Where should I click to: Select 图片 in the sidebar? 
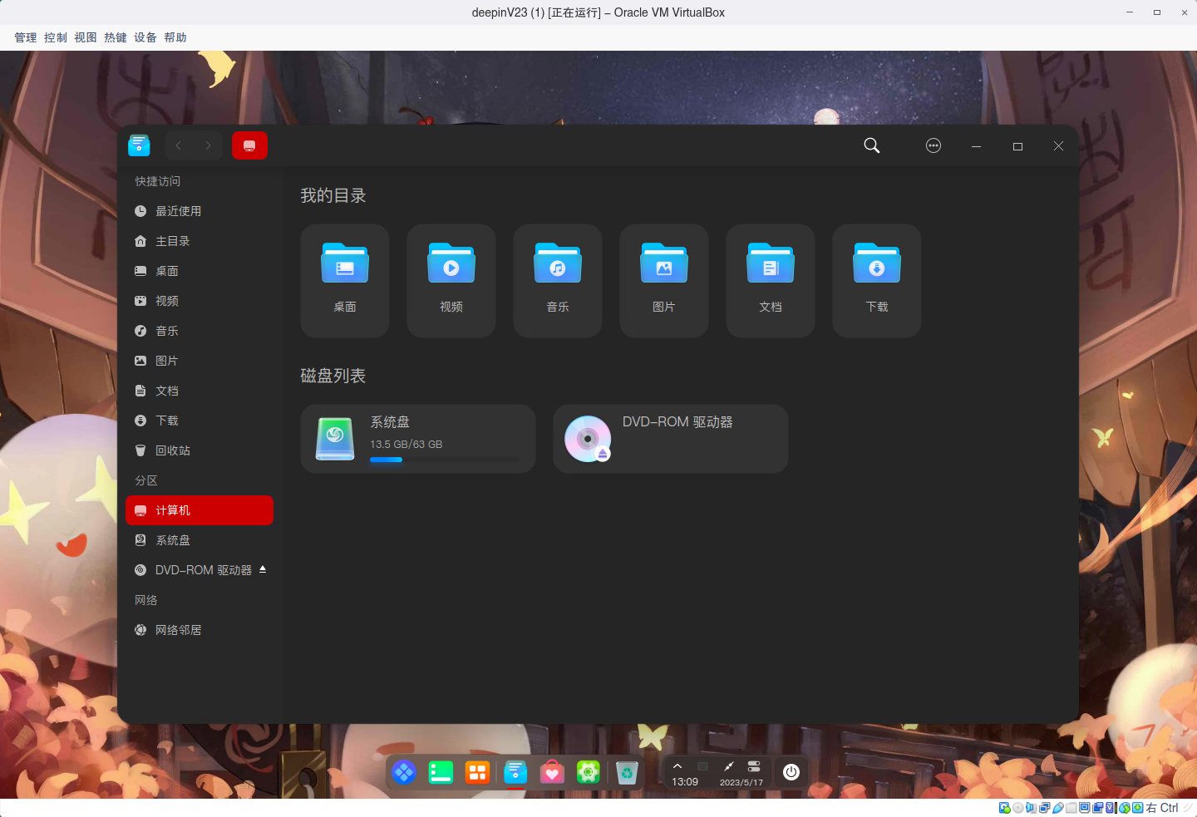point(199,361)
